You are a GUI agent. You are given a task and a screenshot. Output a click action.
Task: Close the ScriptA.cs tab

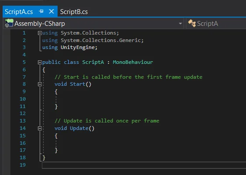point(51,11)
